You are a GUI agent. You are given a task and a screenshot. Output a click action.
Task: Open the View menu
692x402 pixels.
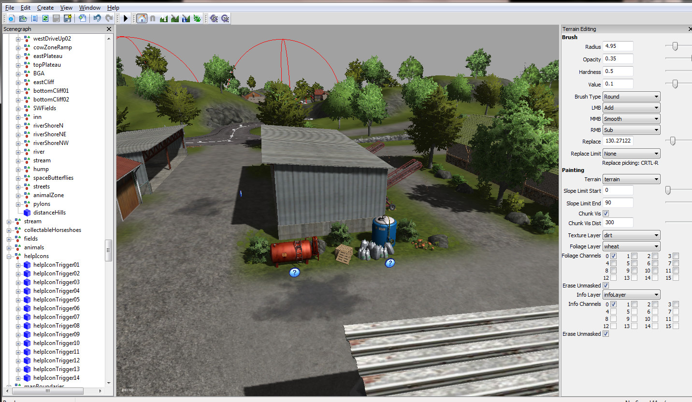pyautogui.click(x=66, y=8)
